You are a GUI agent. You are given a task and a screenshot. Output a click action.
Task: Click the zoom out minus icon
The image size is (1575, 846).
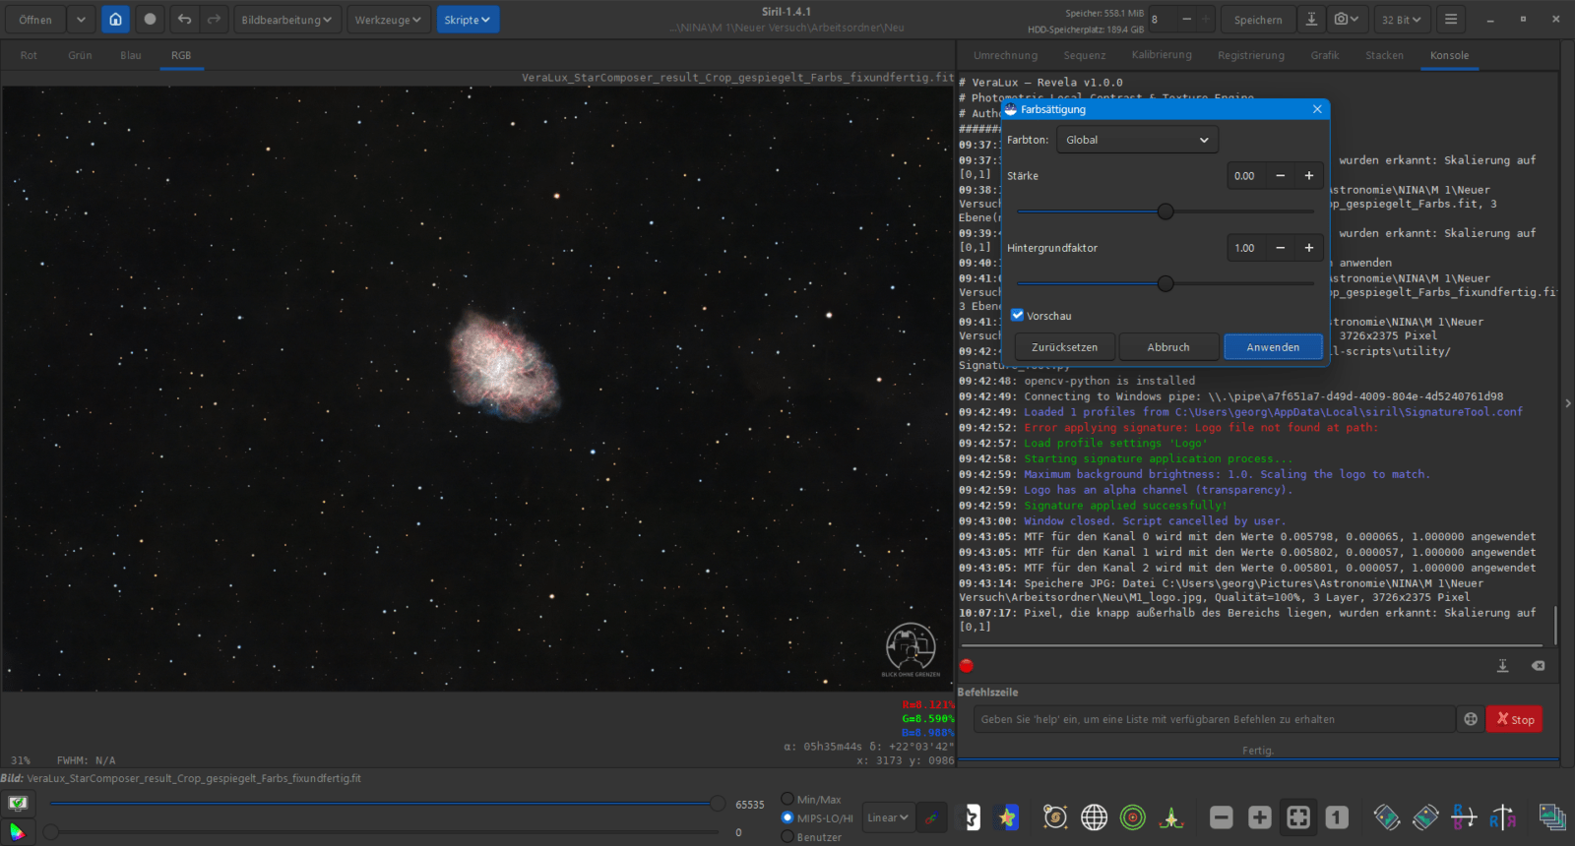point(1221,817)
